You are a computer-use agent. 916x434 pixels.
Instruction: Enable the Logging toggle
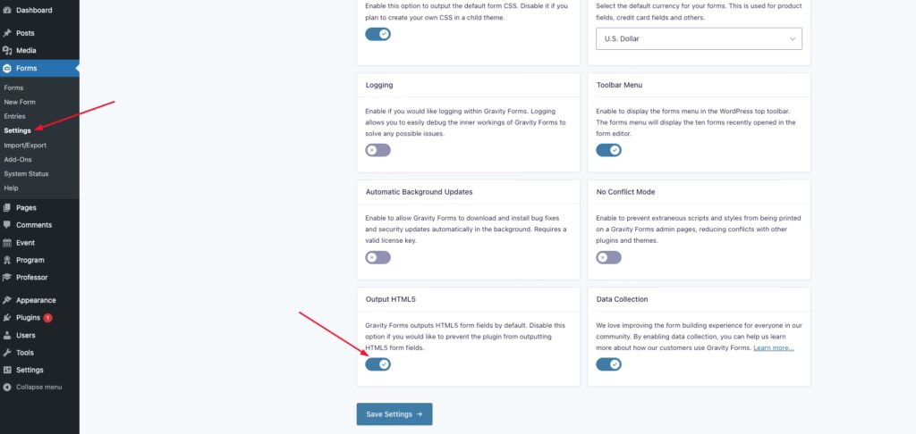(377, 150)
